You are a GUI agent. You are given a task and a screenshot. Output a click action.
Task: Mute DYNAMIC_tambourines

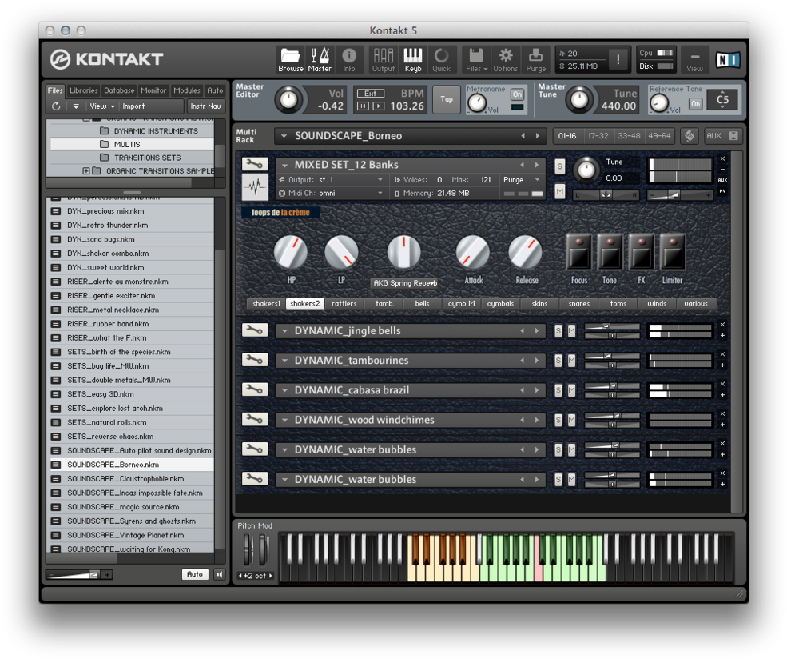point(572,361)
